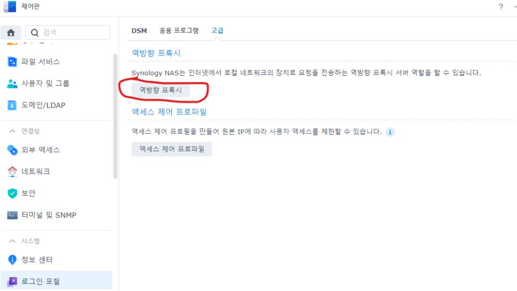
Task: Open the 도메인/LDAP icon
Action: 12,105
